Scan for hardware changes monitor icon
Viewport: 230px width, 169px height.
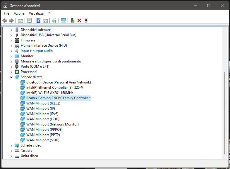(63, 20)
